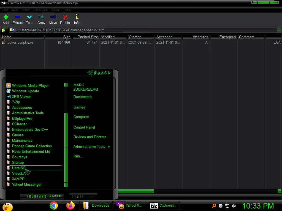Screen dimensions: 282x211
Task: Click the Start button smiley icon
Action: click(7, 207)
